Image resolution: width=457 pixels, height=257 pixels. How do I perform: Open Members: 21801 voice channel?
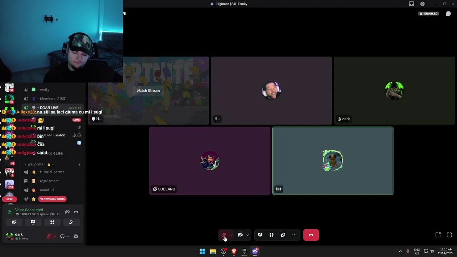click(x=52, y=99)
